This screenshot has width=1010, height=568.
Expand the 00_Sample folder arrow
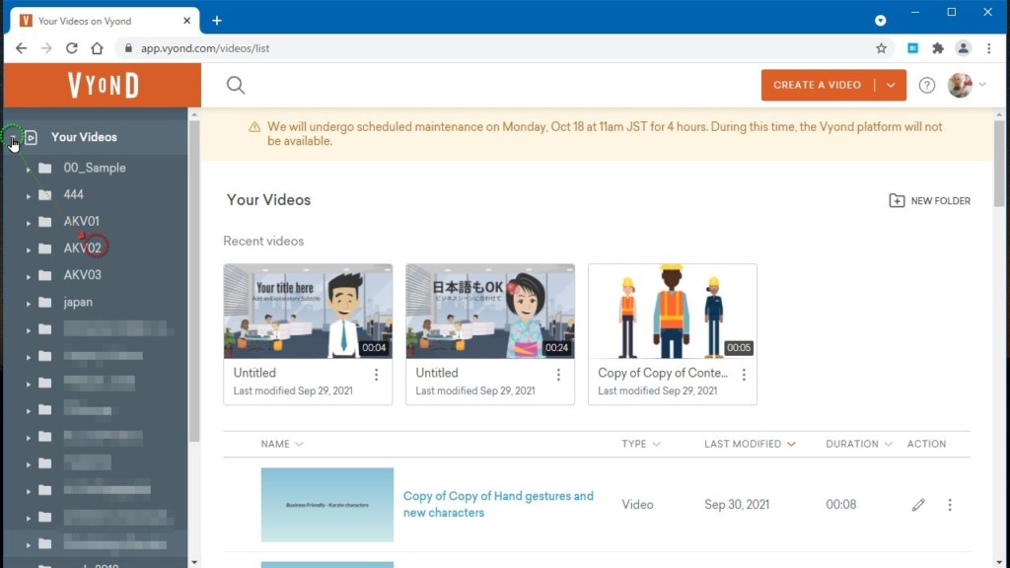click(28, 170)
